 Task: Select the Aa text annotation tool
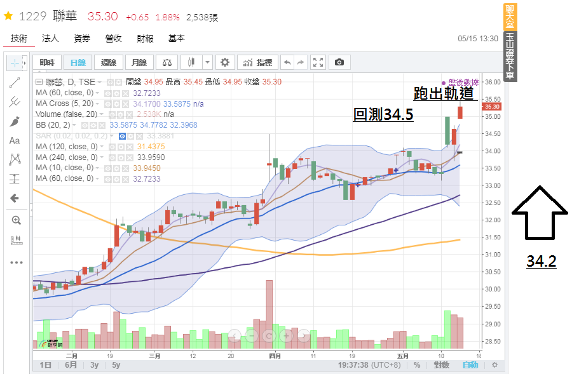tap(15, 141)
